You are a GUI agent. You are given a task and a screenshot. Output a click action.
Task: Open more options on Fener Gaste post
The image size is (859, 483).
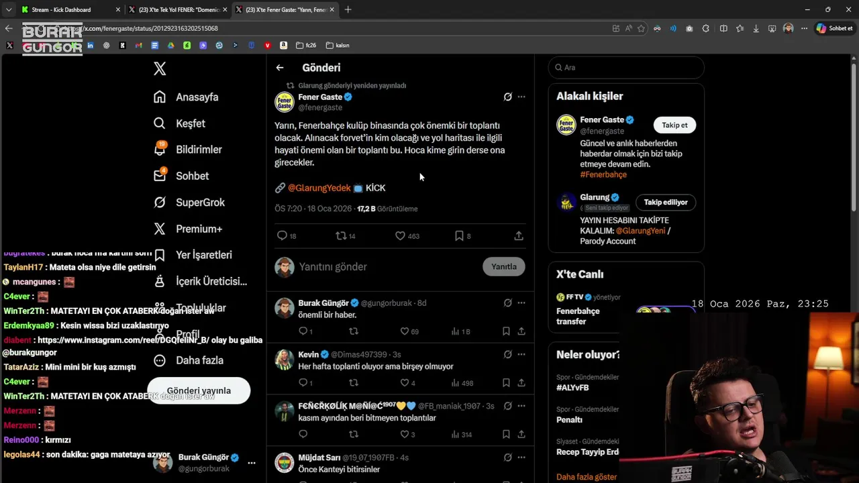coord(521,97)
